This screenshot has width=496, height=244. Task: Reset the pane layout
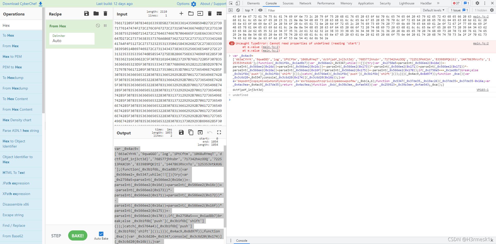(x=219, y=13)
